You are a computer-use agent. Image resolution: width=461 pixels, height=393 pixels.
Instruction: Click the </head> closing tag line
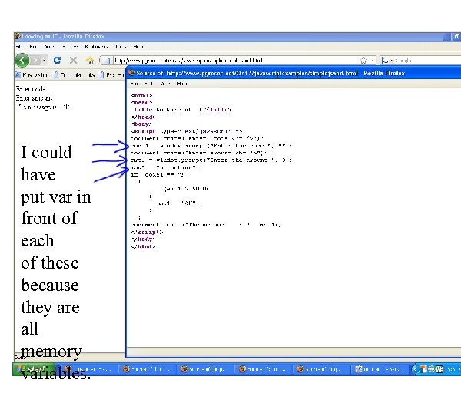coord(143,117)
